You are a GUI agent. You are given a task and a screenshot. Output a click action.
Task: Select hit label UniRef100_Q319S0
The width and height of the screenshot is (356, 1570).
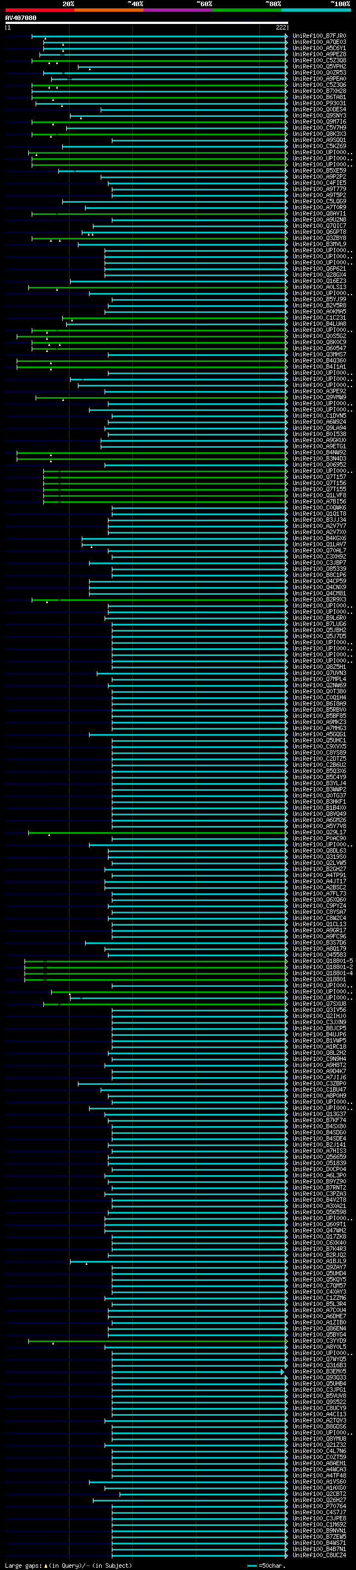pos(319,857)
